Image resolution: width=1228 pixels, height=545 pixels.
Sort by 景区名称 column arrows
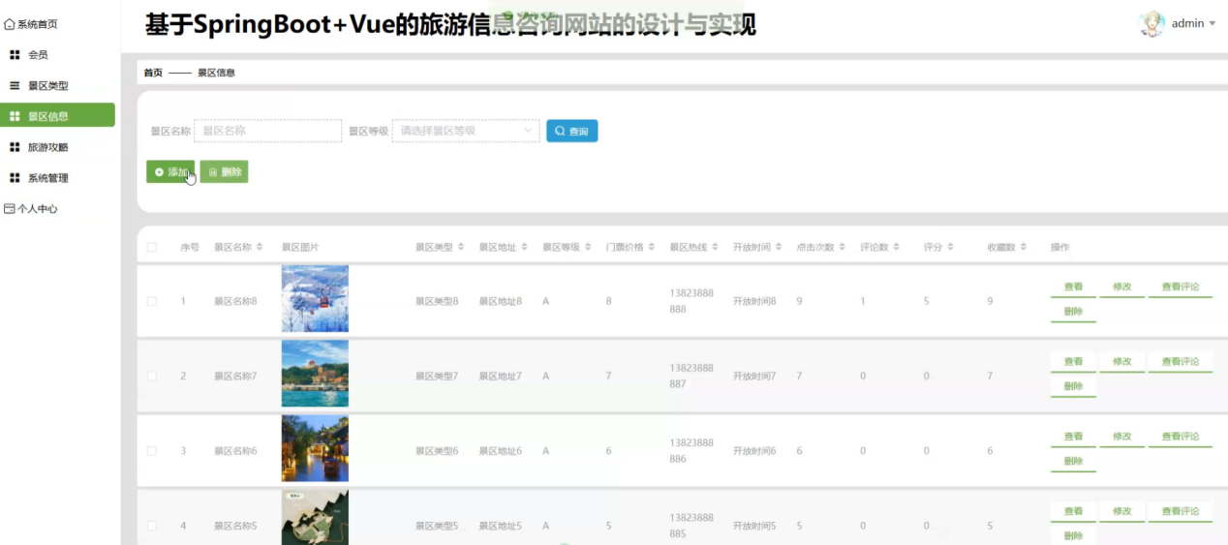[260, 247]
